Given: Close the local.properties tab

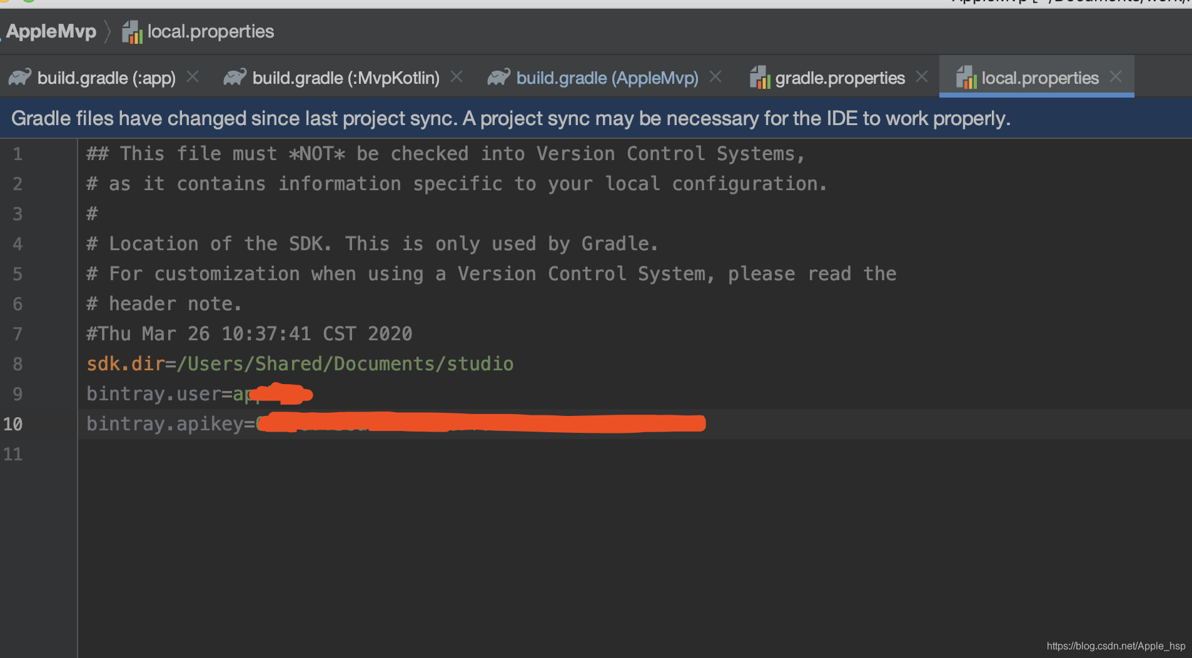Looking at the screenshot, I should point(1116,76).
